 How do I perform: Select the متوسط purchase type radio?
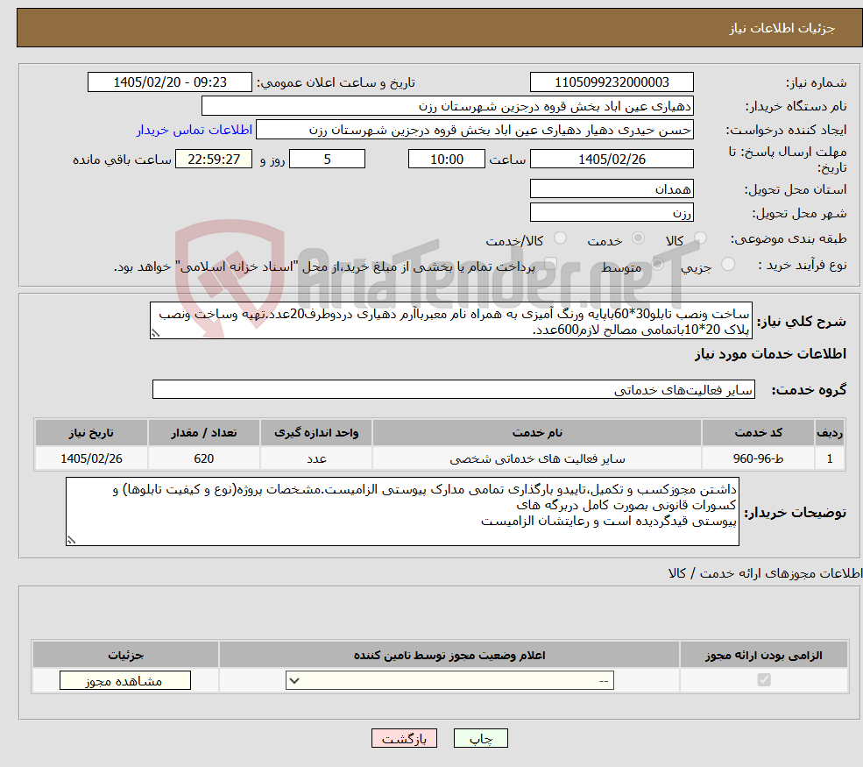[x=658, y=265]
